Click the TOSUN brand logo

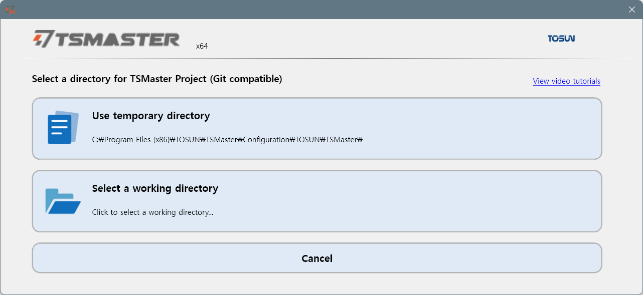pos(561,39)
